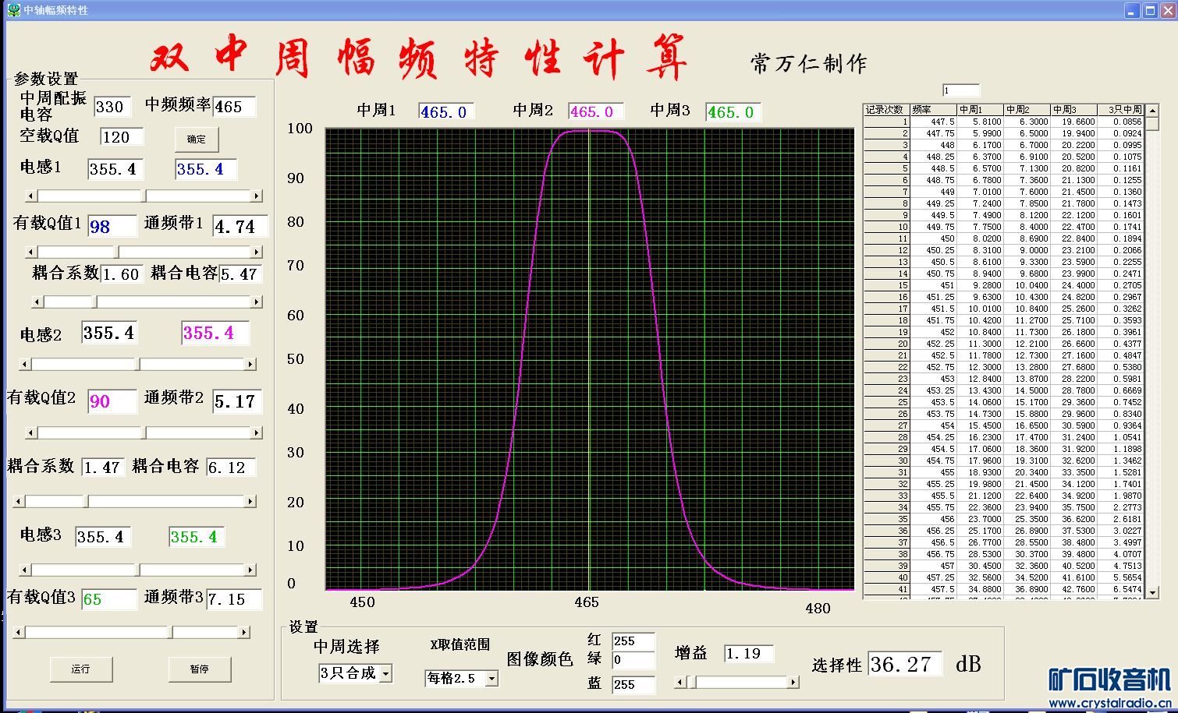Click the slider under 电感3
The image size is (1178, 713).
[x=138, y=570]
